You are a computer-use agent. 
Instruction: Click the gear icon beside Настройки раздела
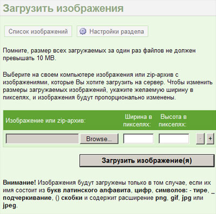[x=83, y=31]
